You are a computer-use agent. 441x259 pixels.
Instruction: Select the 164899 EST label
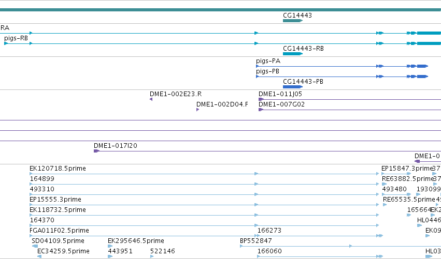[42, 179]
